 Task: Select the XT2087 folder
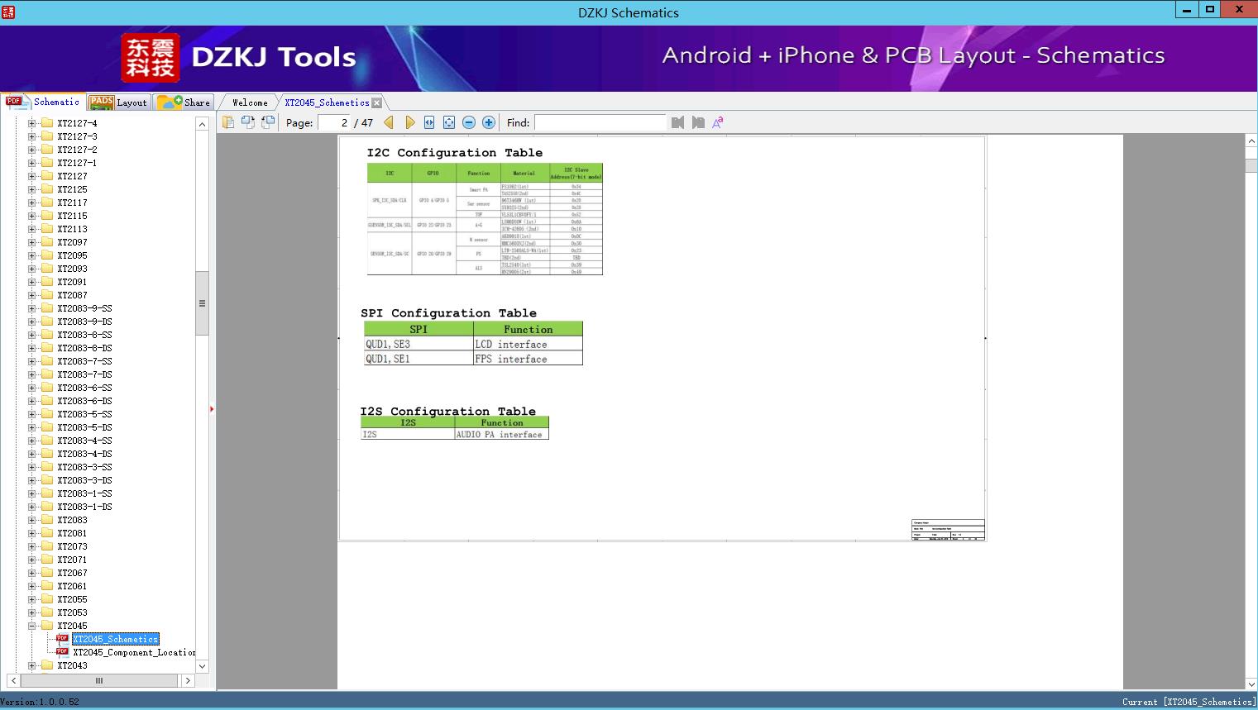click(72, 295)
